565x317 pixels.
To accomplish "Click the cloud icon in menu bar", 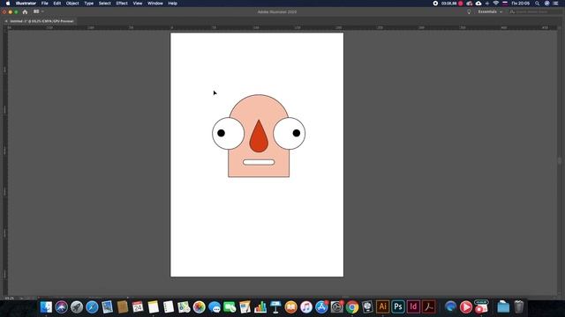I will 478,4.
